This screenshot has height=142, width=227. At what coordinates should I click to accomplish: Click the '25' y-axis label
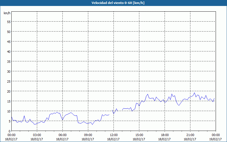(x=9, y=82)
